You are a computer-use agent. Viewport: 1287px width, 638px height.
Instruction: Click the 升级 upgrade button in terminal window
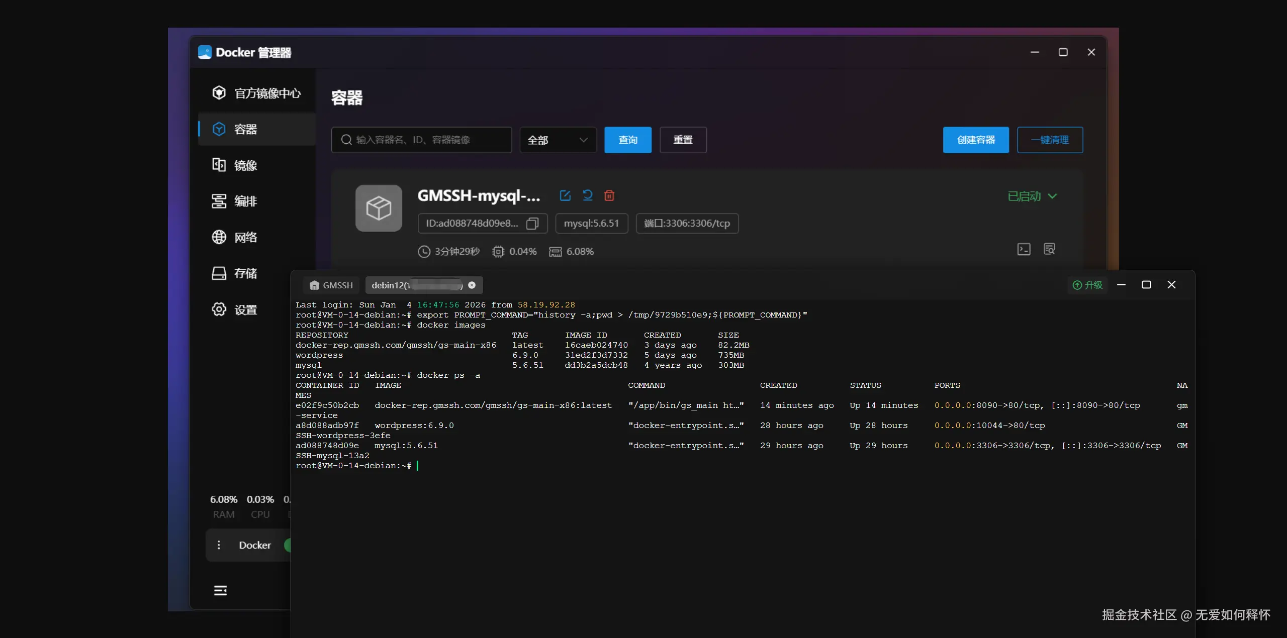[x=1087, y=285]
